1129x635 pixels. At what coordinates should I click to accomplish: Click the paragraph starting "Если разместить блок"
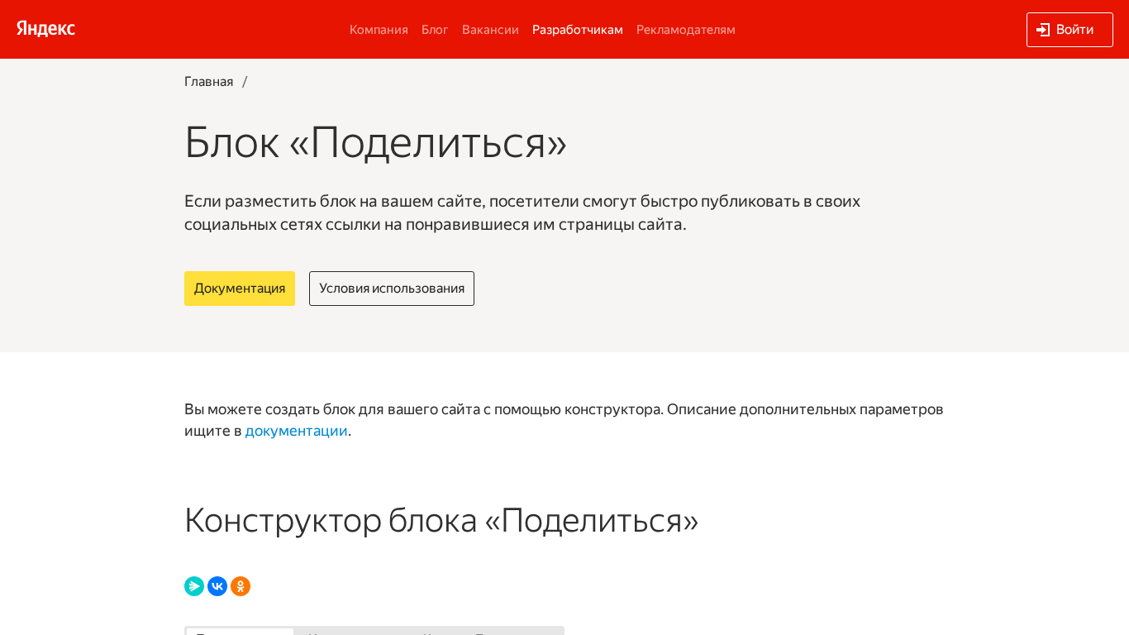(522, 212)
